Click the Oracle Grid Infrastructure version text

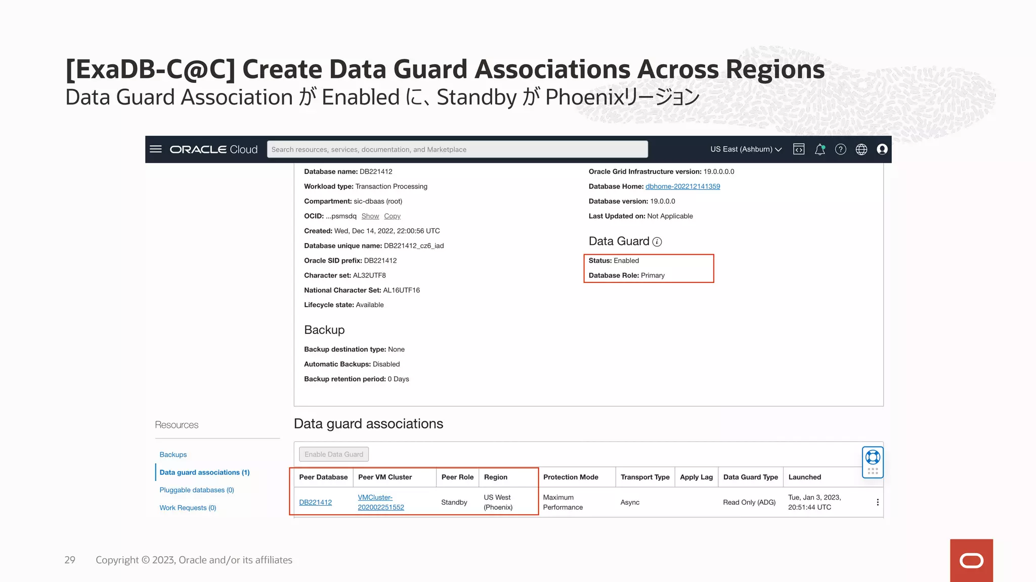coord(661,172)
